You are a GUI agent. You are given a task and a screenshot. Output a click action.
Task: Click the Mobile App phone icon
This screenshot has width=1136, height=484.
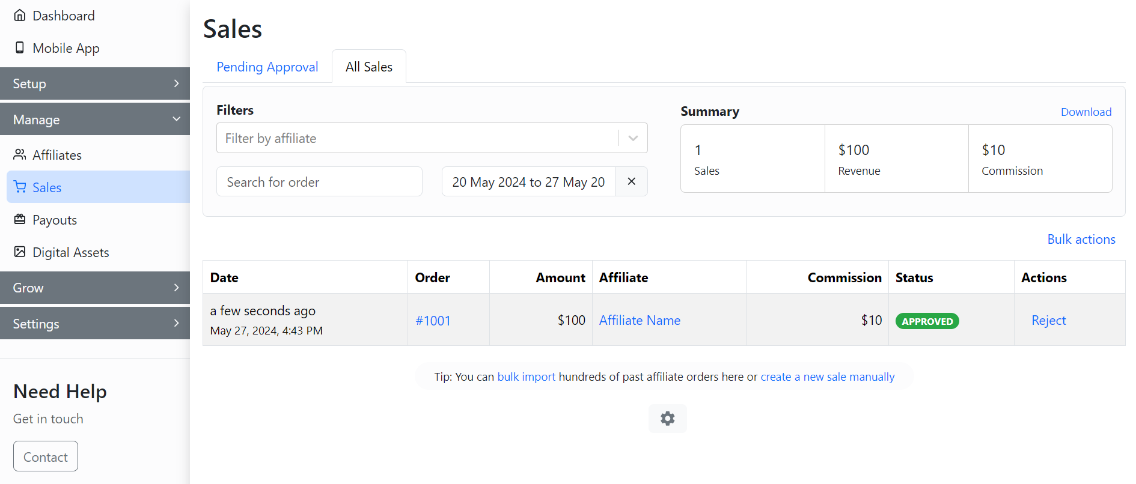(x=20, y=48)
